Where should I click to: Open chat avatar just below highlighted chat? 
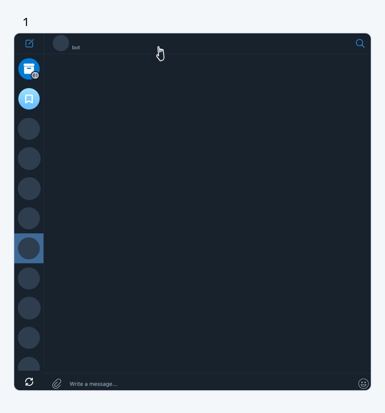pos(29,278)
